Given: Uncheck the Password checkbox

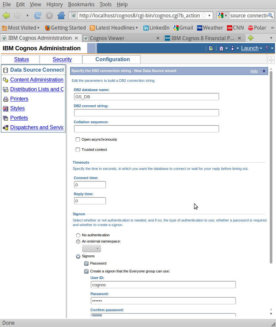Looking at the screenshot, I should coord(86,263).
